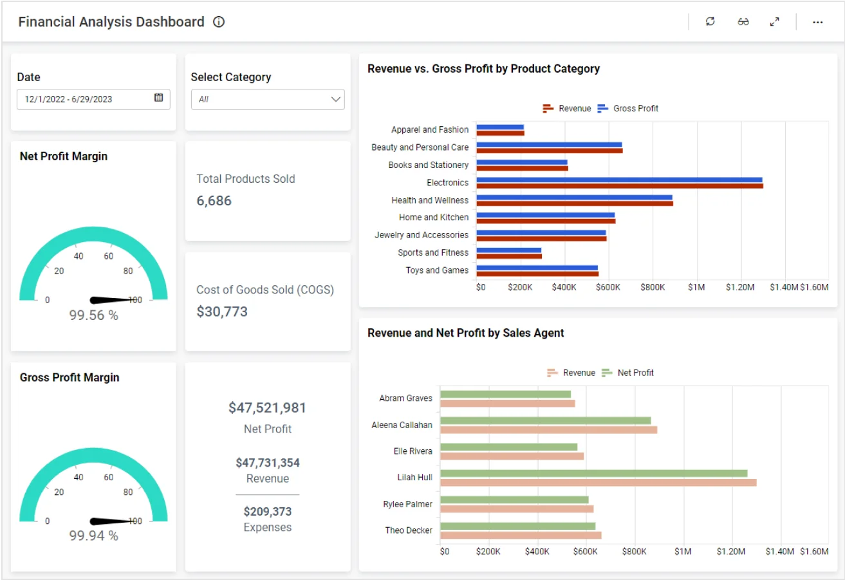Select the Beauty and Personal Care label

coord(420,147)
